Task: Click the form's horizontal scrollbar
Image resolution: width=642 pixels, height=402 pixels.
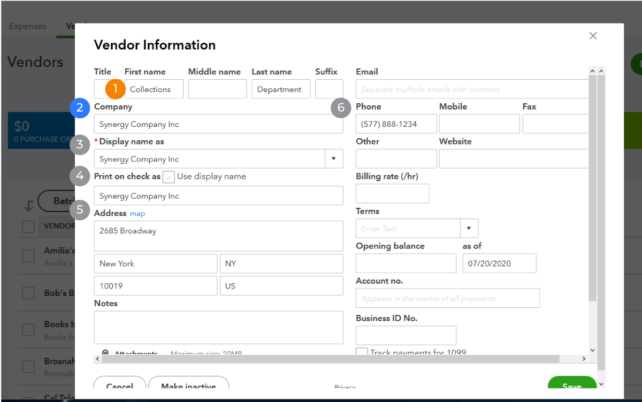Action: (331, 359)
